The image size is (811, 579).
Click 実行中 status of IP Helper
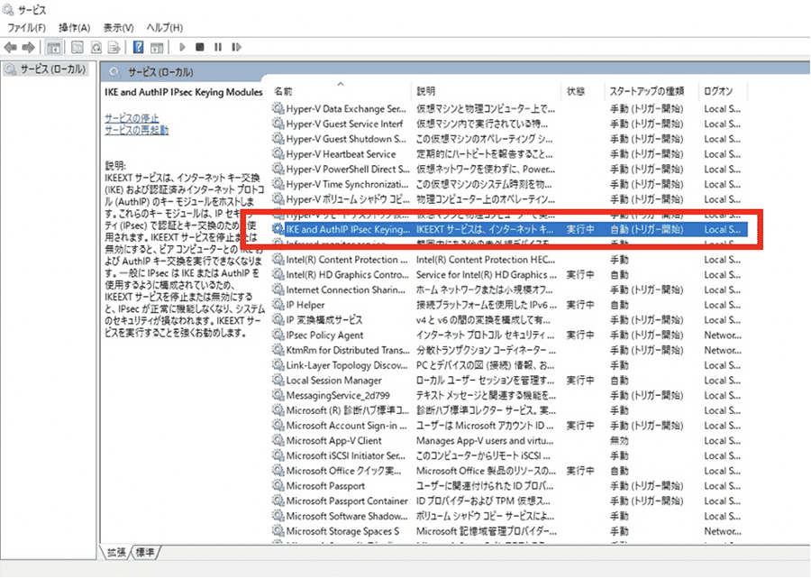(580, 304)
